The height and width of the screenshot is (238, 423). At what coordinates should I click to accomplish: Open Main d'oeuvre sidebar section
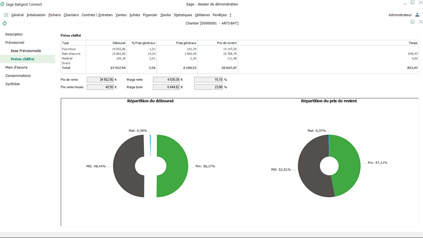tap(16, 67)
